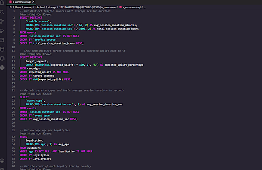Open the Search view in activity bar
The height and width of the screenshot is (170, 262).
pos(2,12)
